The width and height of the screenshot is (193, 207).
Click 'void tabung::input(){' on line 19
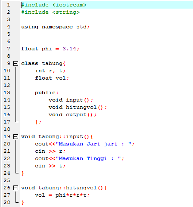click(57, 137)
